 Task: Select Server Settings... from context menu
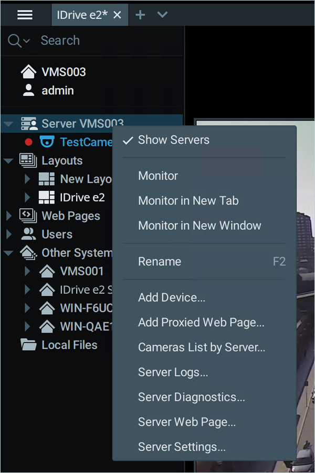182,447
